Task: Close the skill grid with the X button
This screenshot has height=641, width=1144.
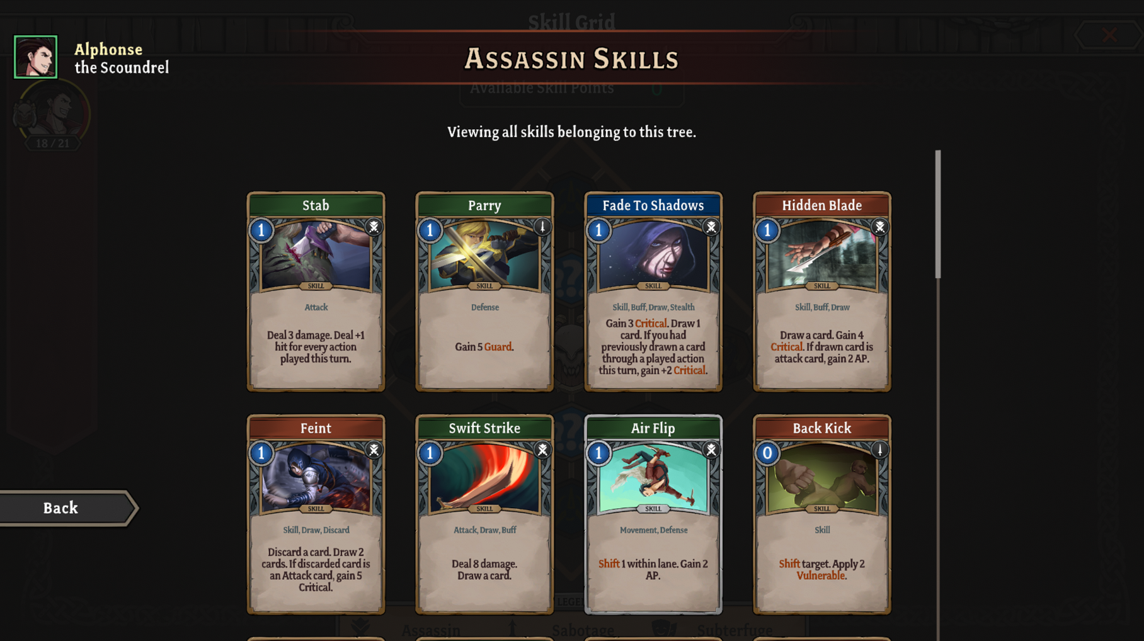Action: [1109, 35]
